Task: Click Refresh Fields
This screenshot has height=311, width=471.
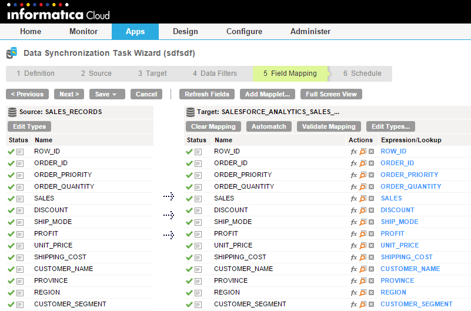Action: tap(207, 94)
